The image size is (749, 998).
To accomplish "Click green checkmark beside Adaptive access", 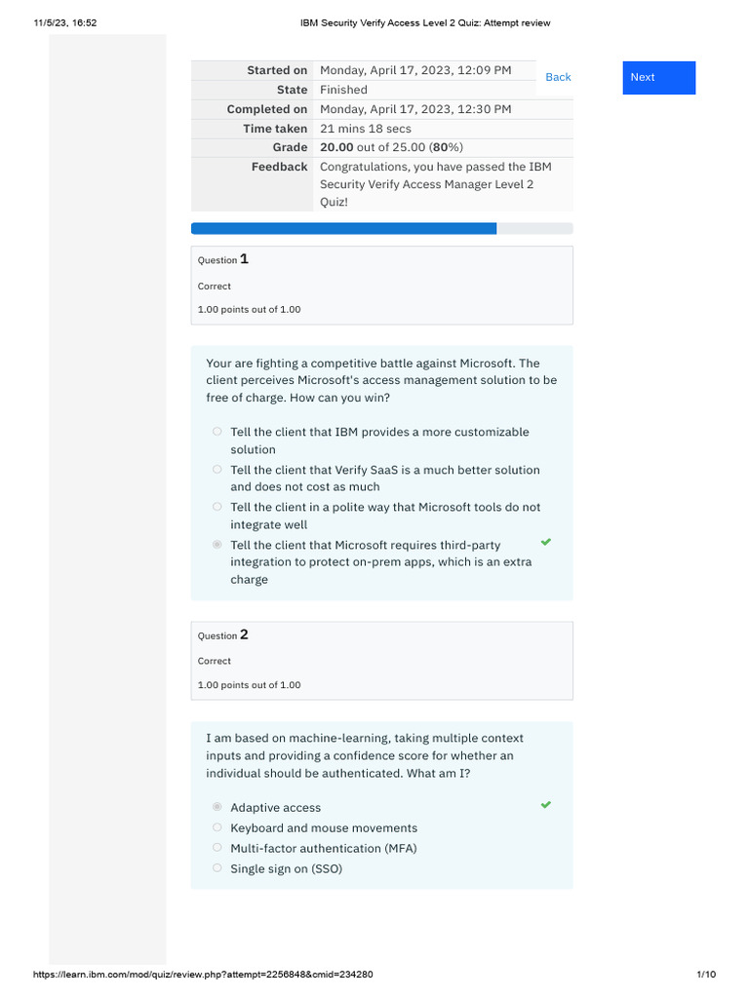I will click(546, 804).
